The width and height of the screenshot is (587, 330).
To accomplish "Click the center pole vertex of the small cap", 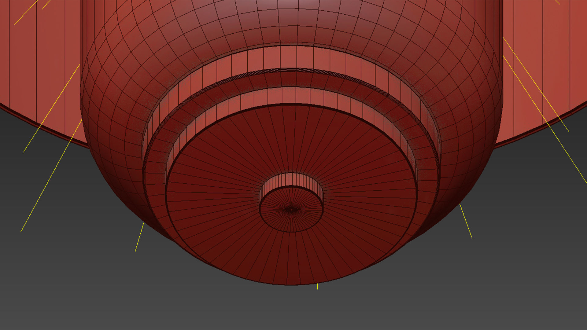I will [x=291, y=210].
